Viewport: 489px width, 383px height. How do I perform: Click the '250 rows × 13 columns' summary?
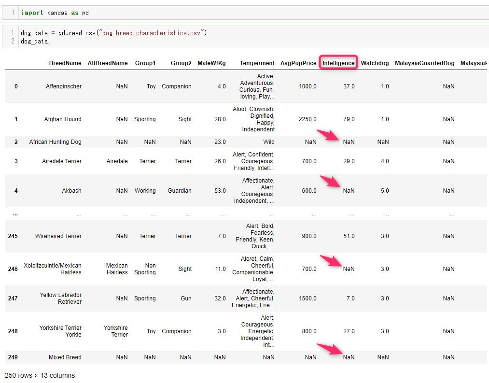pyautogui.click(x=40, y=375)
